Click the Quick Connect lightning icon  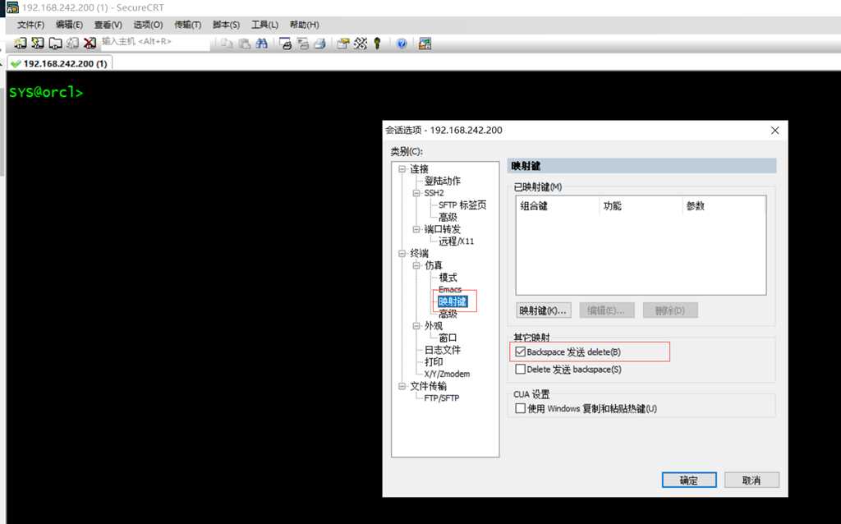38,43
